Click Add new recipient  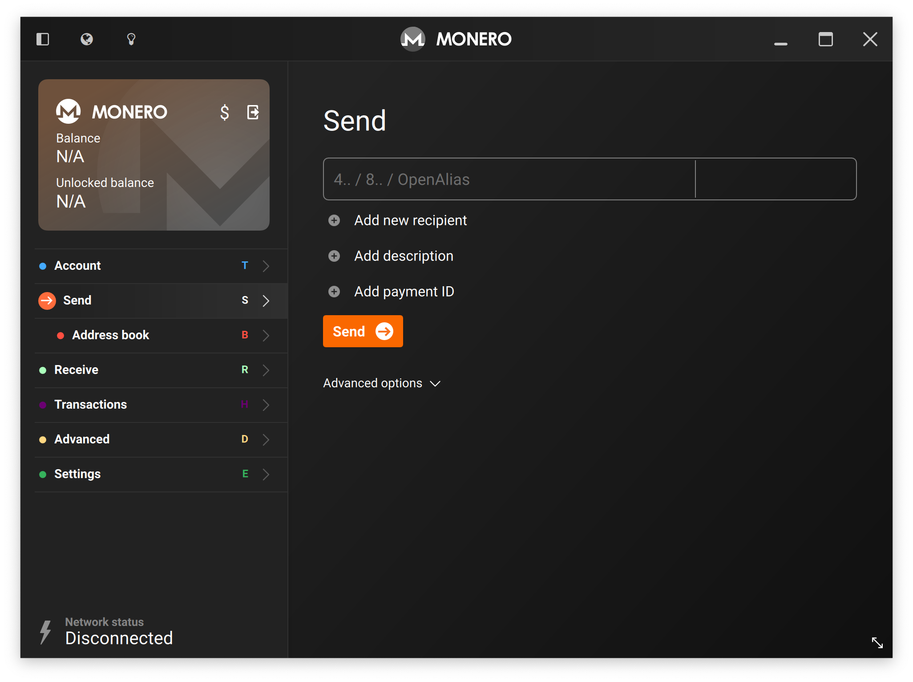[410, 220]
